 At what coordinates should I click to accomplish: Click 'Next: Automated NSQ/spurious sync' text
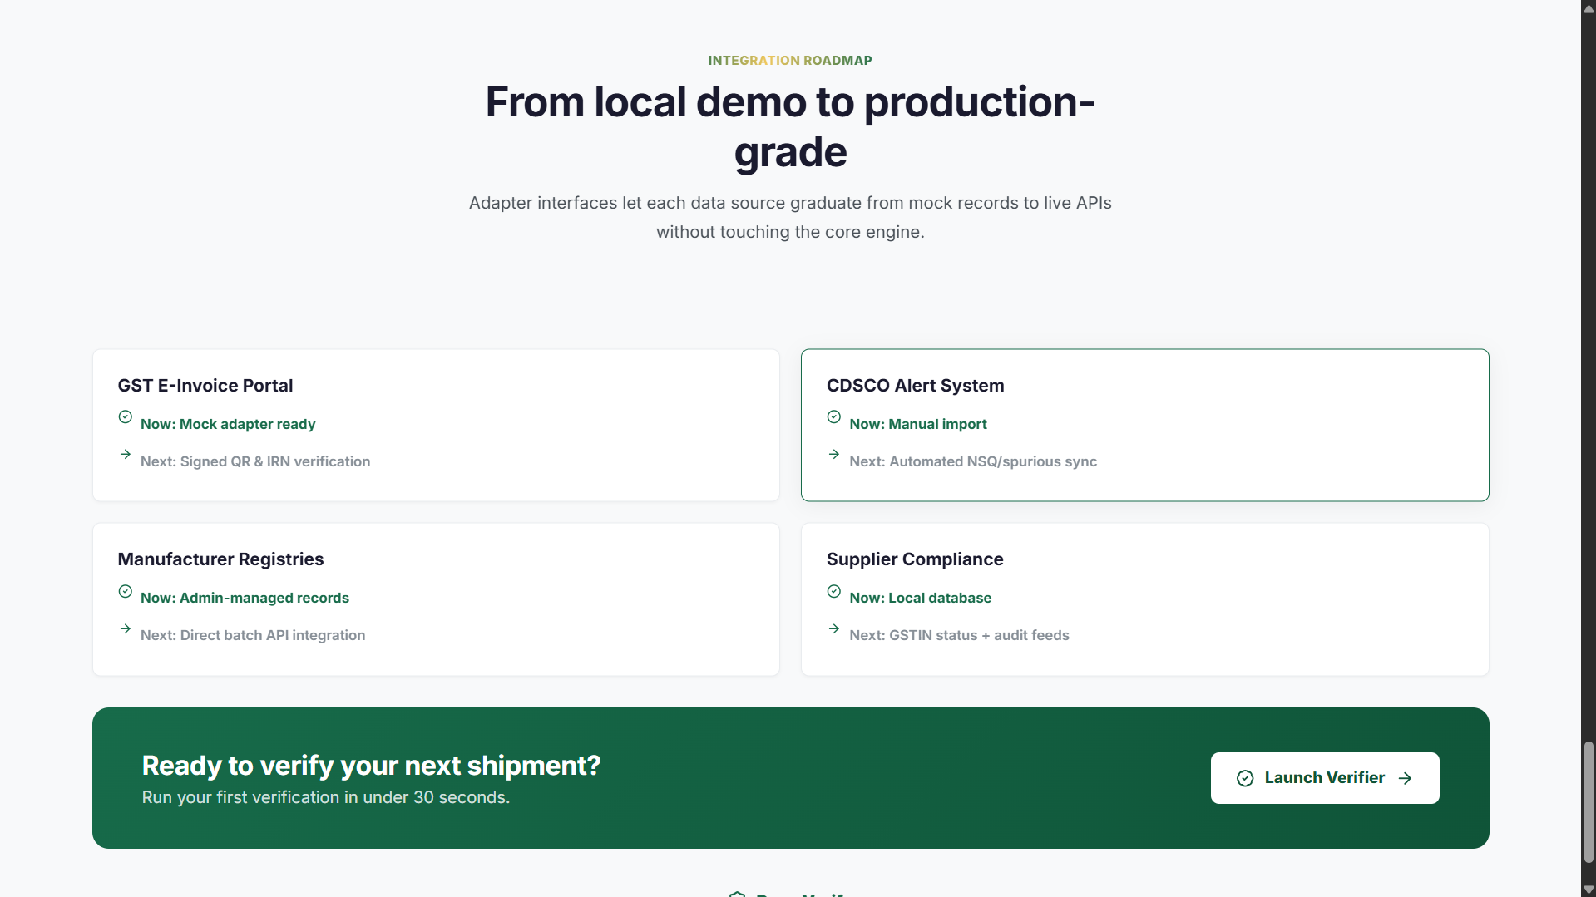pyautogui.click(x=973, y=461)
